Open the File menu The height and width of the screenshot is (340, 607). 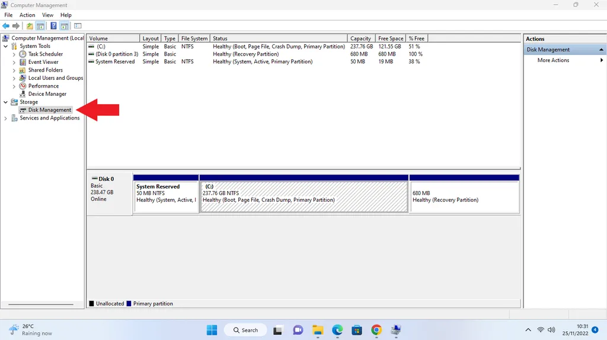(8, 15)
